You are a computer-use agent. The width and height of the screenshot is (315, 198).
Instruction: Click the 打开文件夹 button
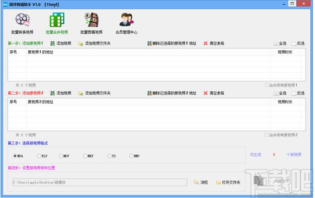[228, 182]
